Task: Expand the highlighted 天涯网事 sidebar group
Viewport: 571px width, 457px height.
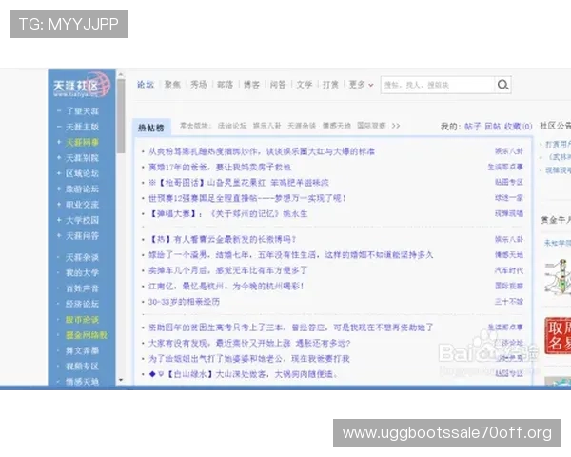Action: 59,142
